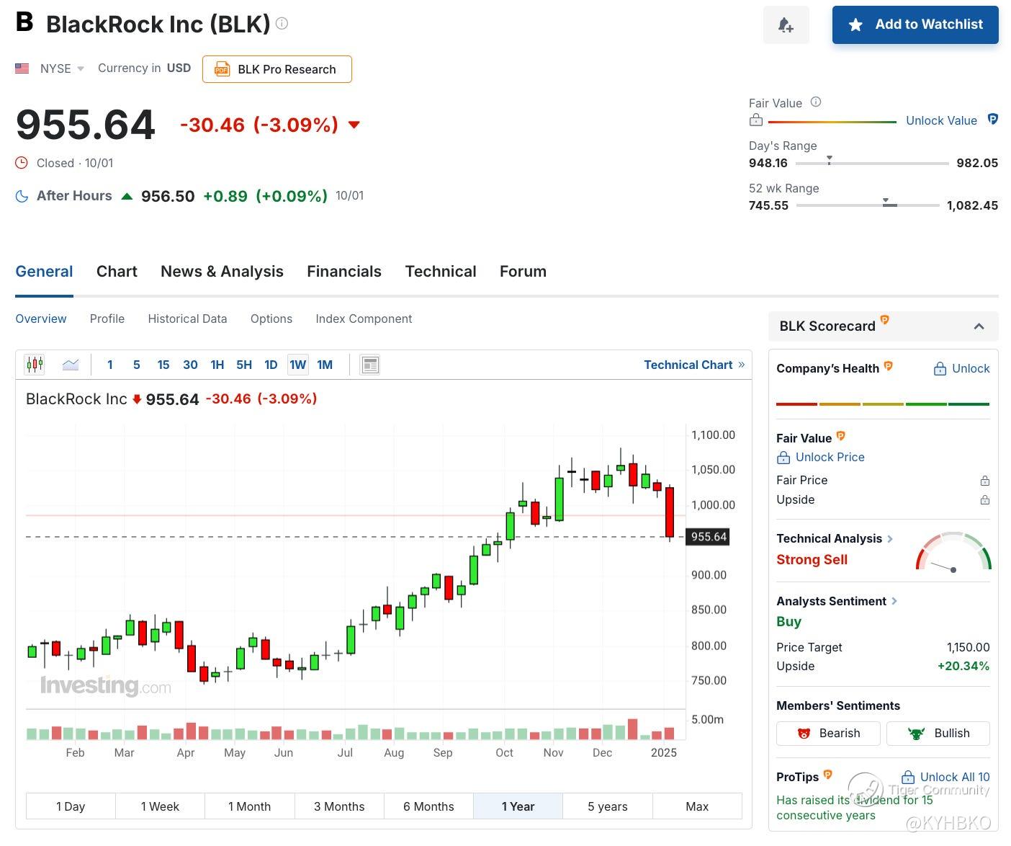
Task: Add BlackRock to Watchlist
Action: point(915,25)
